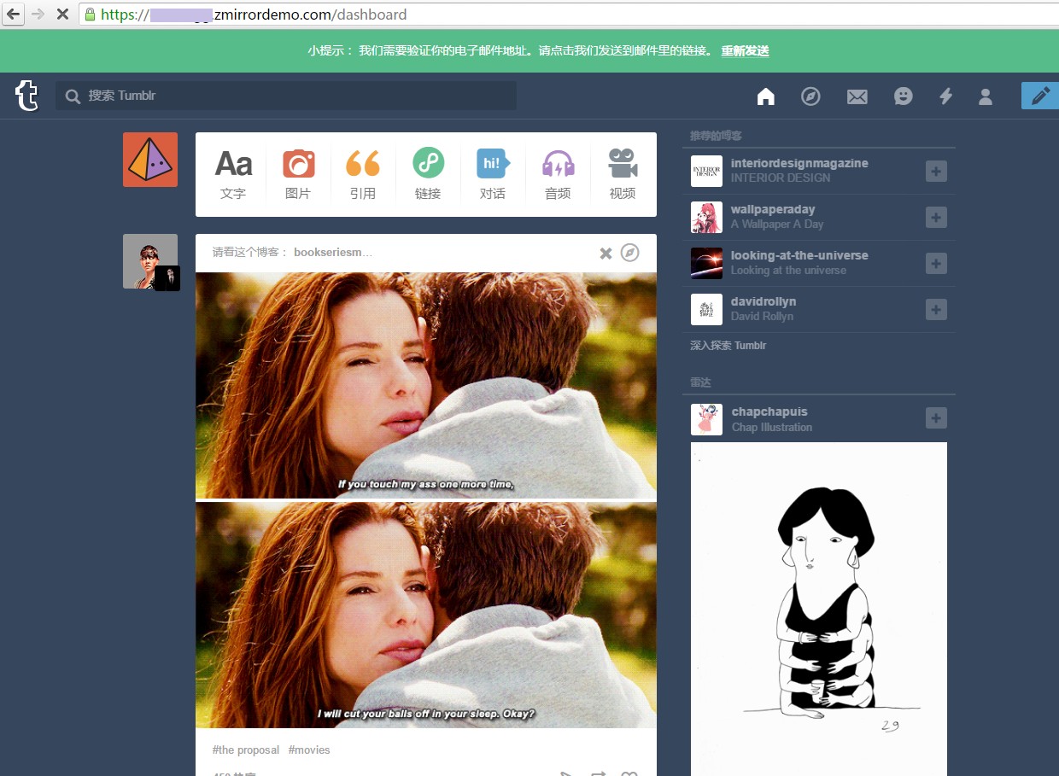Follow looking-at-the-universe with plus button

point(936,264)
